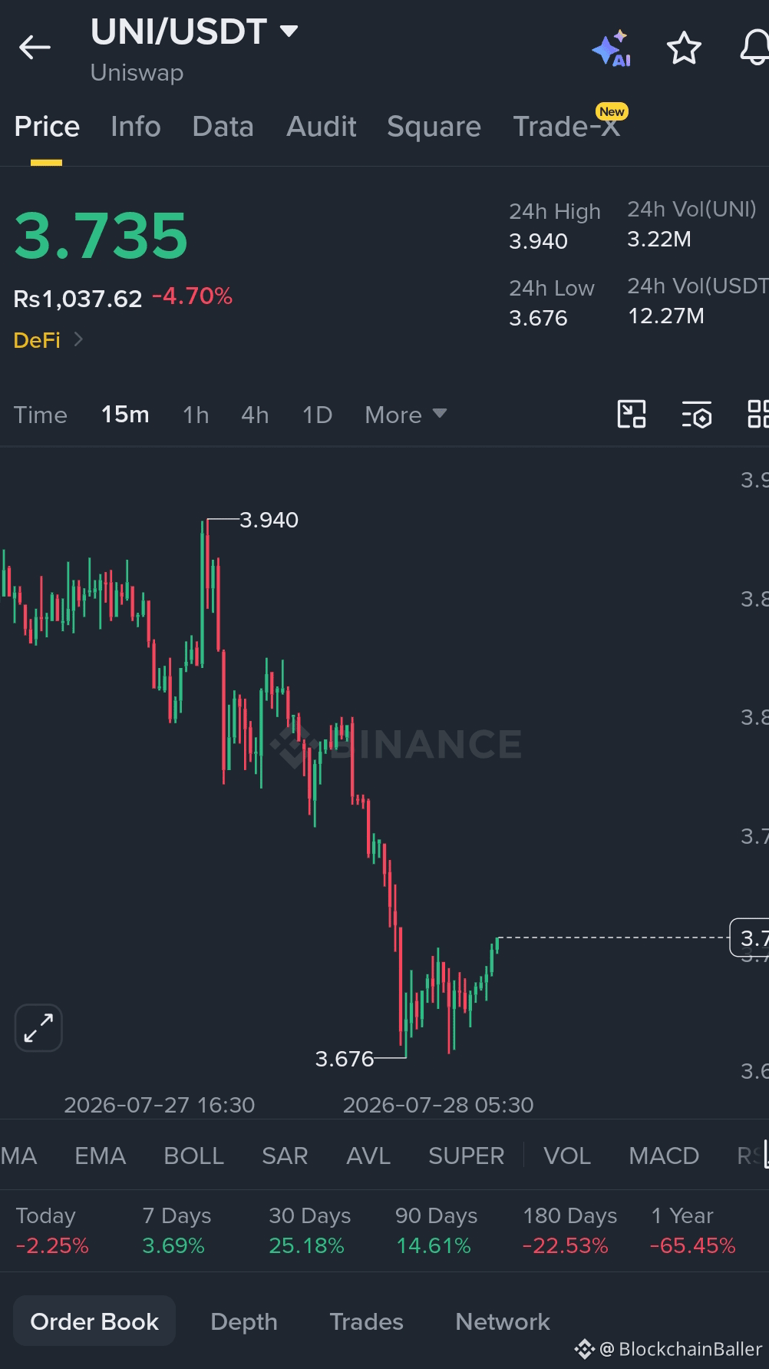
Task: Go back with the arrow icon
Action: pos(35,48)
